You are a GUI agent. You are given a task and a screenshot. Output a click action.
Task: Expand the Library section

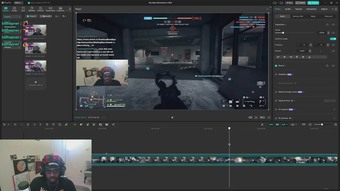pyautogui.click(x=12, y=47)
